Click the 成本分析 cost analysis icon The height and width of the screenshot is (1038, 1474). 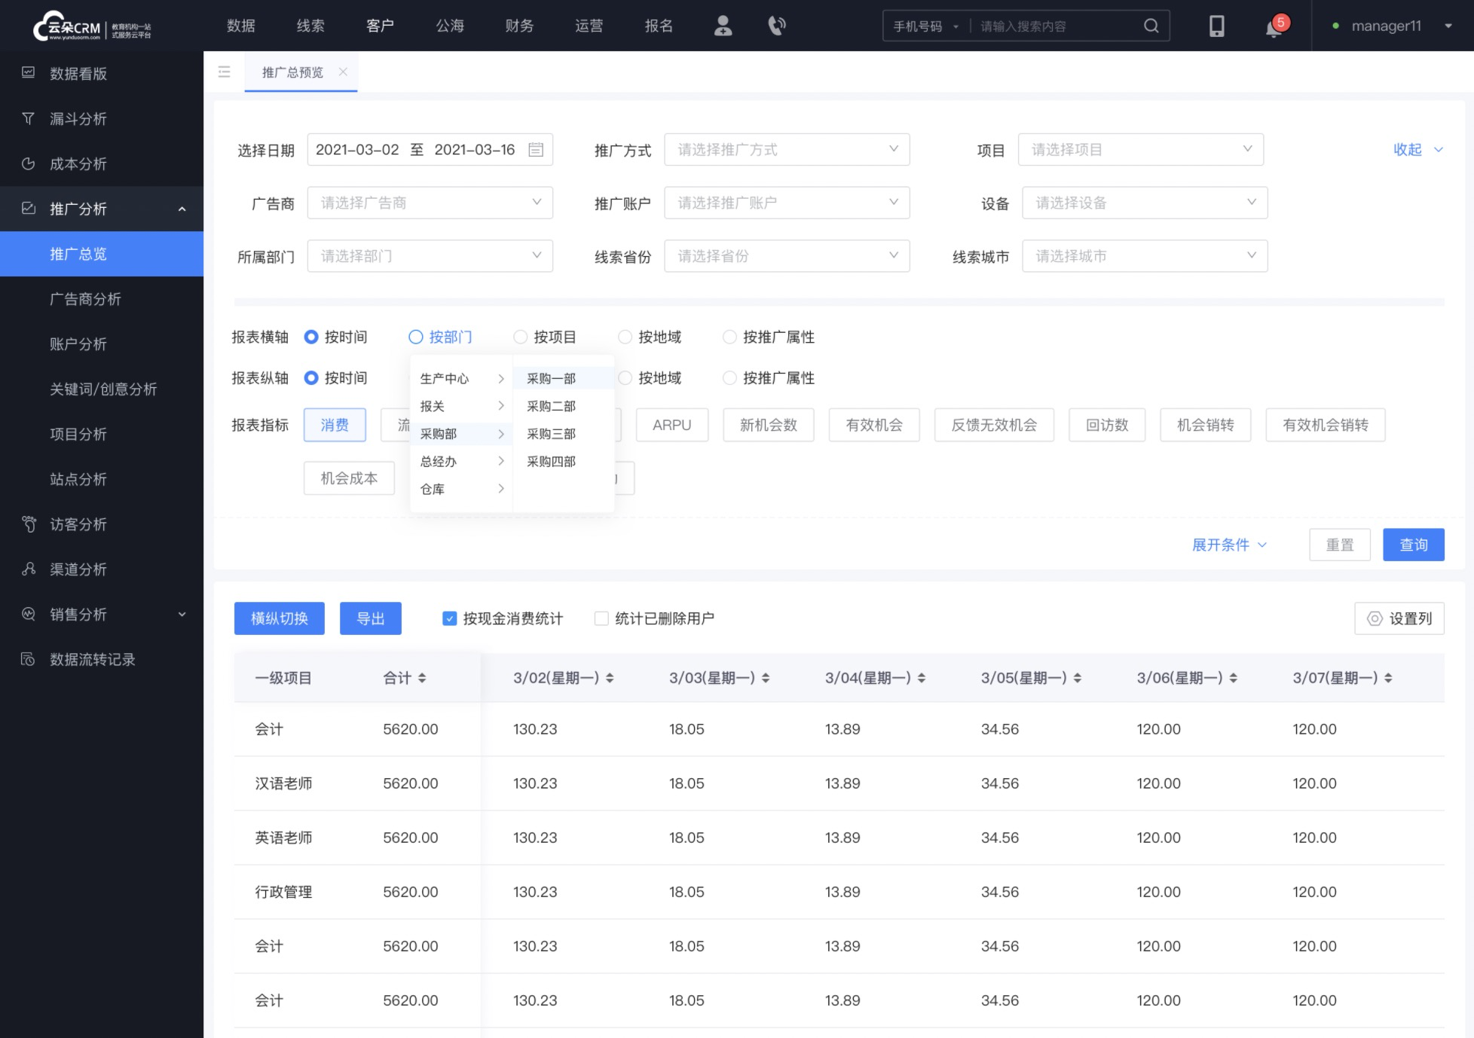point(29,163)
